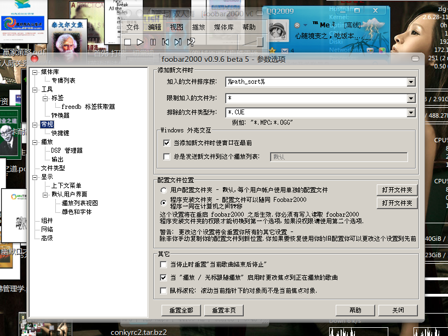Click 打开文件夹 for user profile folder
Image resolution: width=448 pixels, height=336 pixels.
397,190
